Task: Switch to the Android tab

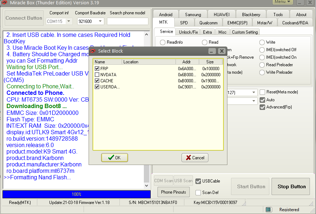Action: click(166, 14)
